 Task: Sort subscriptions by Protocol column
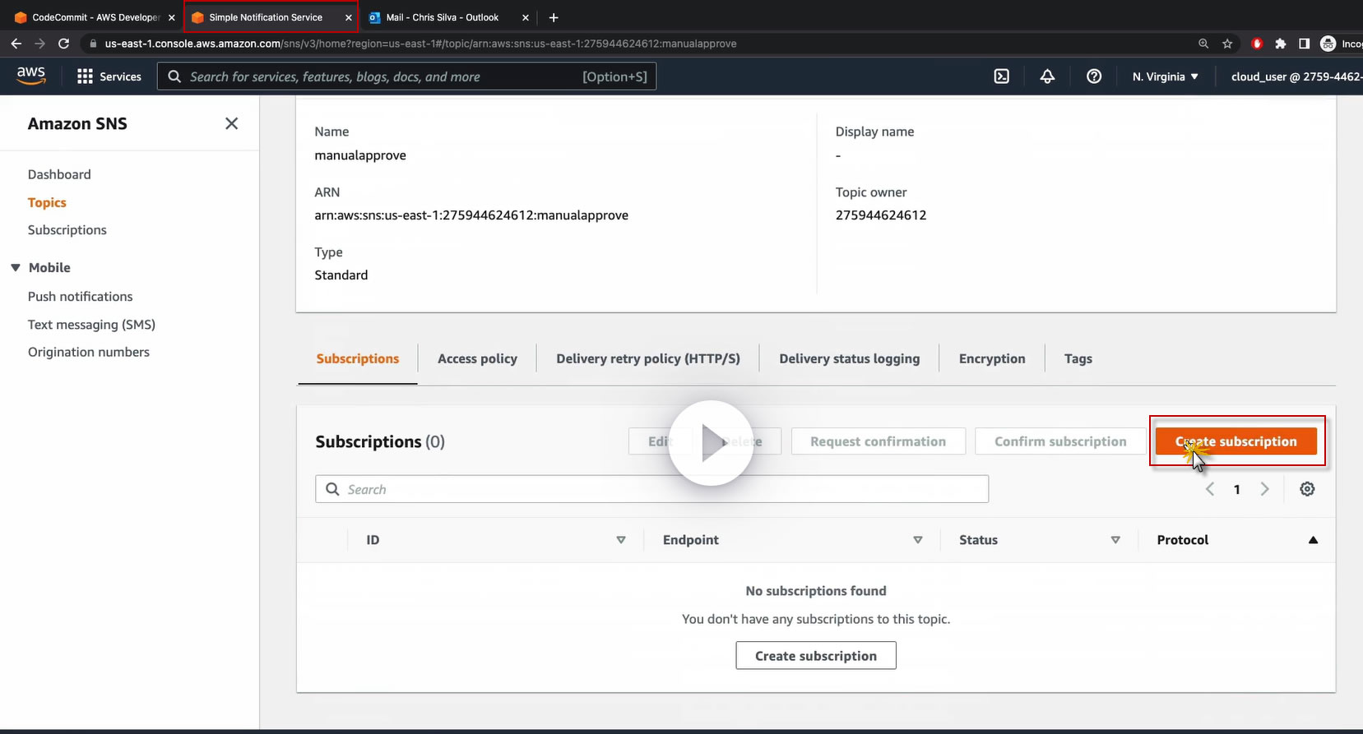coord(1313,540)
